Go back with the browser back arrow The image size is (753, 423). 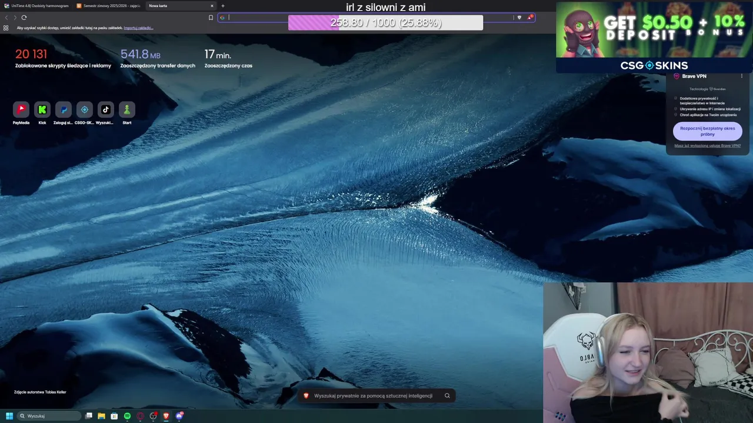pyautogui.click(x=6, y=18)
